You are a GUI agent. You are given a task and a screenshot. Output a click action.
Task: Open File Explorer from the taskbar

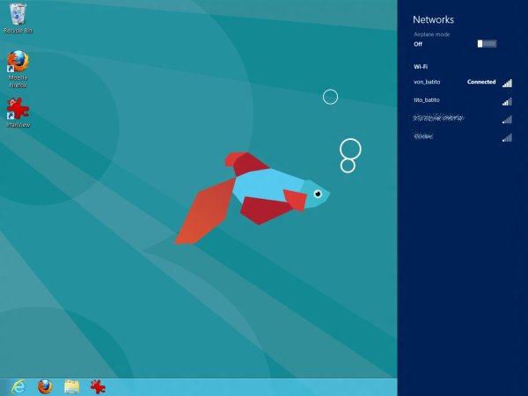pos(71,387)
